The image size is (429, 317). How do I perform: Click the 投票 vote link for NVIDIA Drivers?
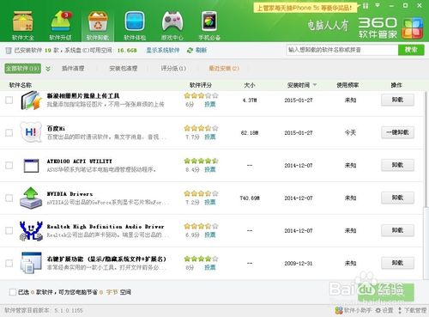[x=210, y=203]
